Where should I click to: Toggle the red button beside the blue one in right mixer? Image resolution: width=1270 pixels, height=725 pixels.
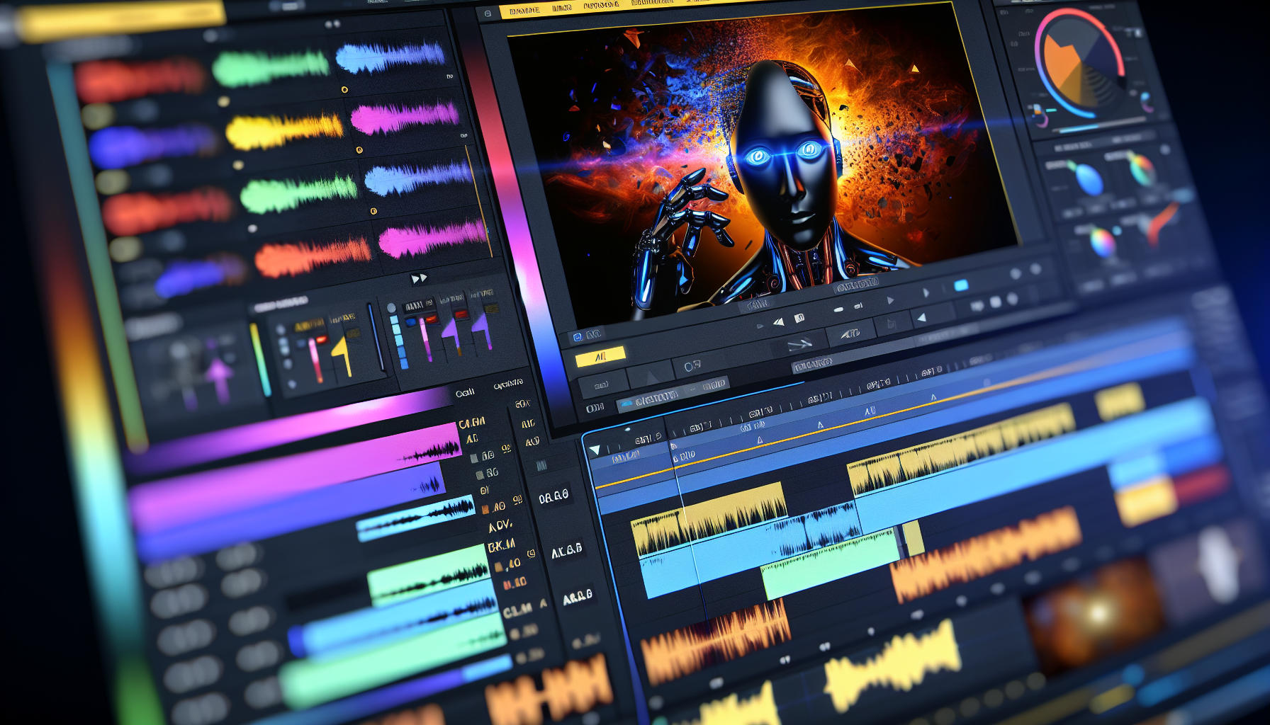(x=432, y=319)
